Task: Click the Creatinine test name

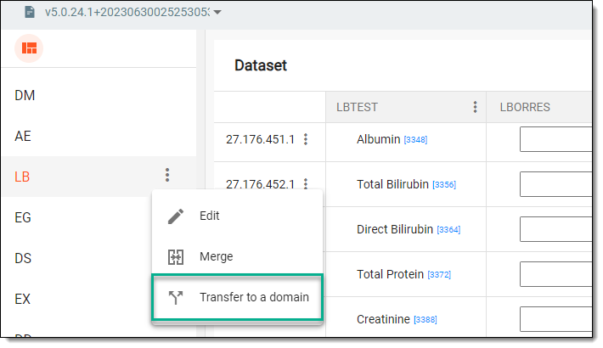Action: 383,319
